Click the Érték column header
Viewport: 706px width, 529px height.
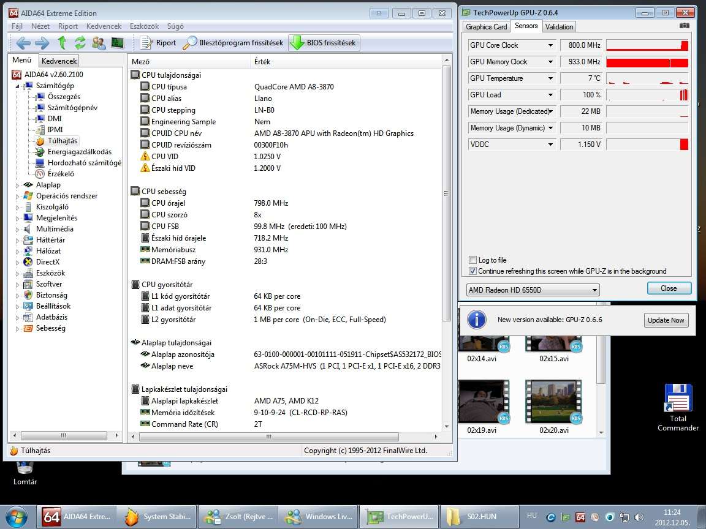(346, 62)
